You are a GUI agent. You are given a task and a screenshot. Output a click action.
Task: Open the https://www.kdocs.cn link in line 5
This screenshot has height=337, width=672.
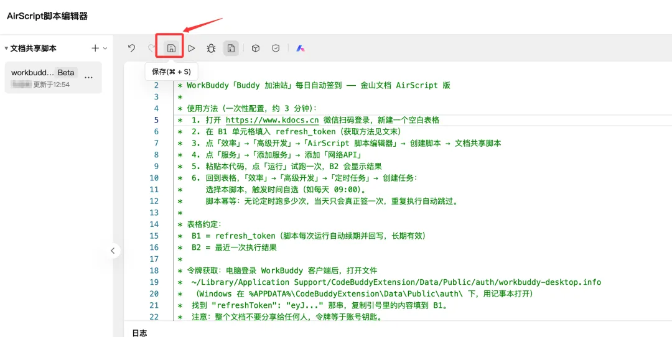click(x=272, y=120)
